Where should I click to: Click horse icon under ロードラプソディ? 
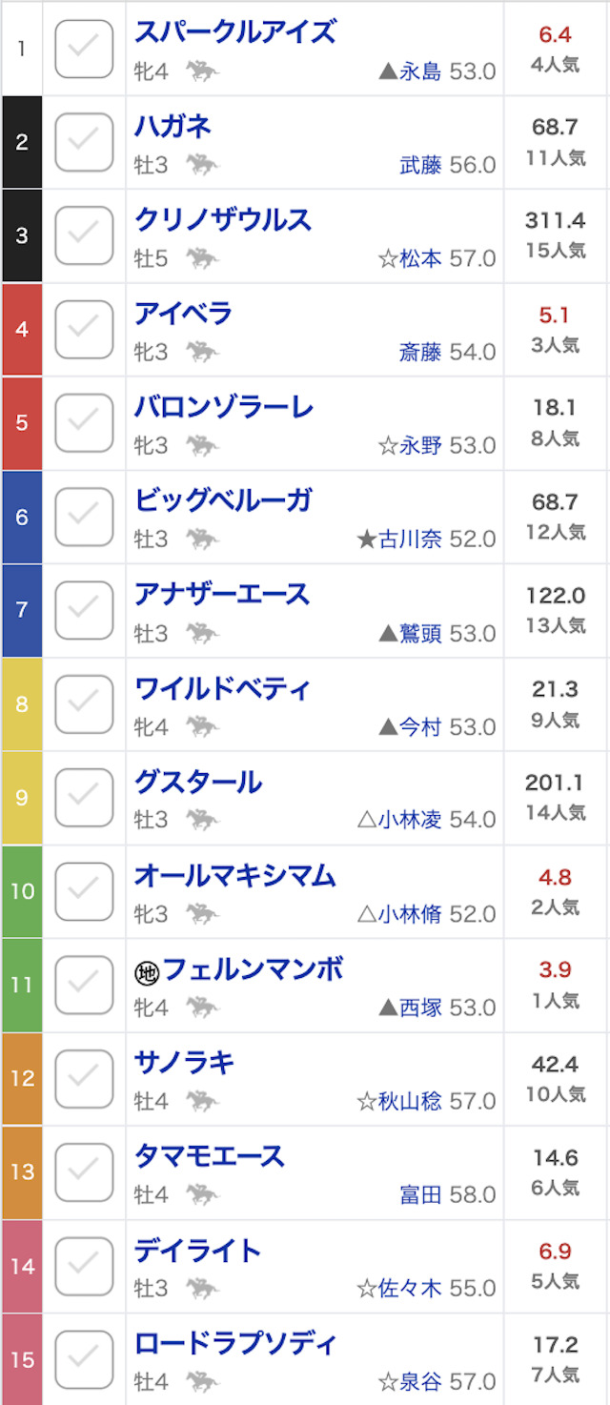pyautogui.click(x=202, y=1381)
